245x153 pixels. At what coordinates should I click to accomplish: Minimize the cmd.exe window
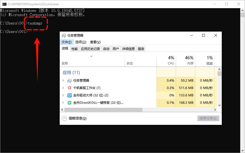[215, 4]
